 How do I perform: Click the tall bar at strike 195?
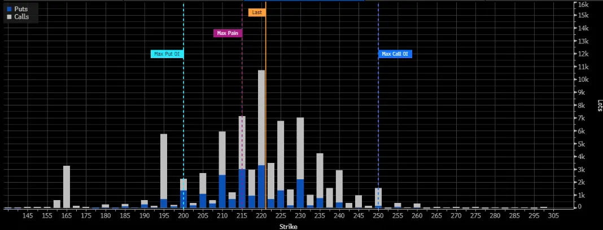pos(164,171)
